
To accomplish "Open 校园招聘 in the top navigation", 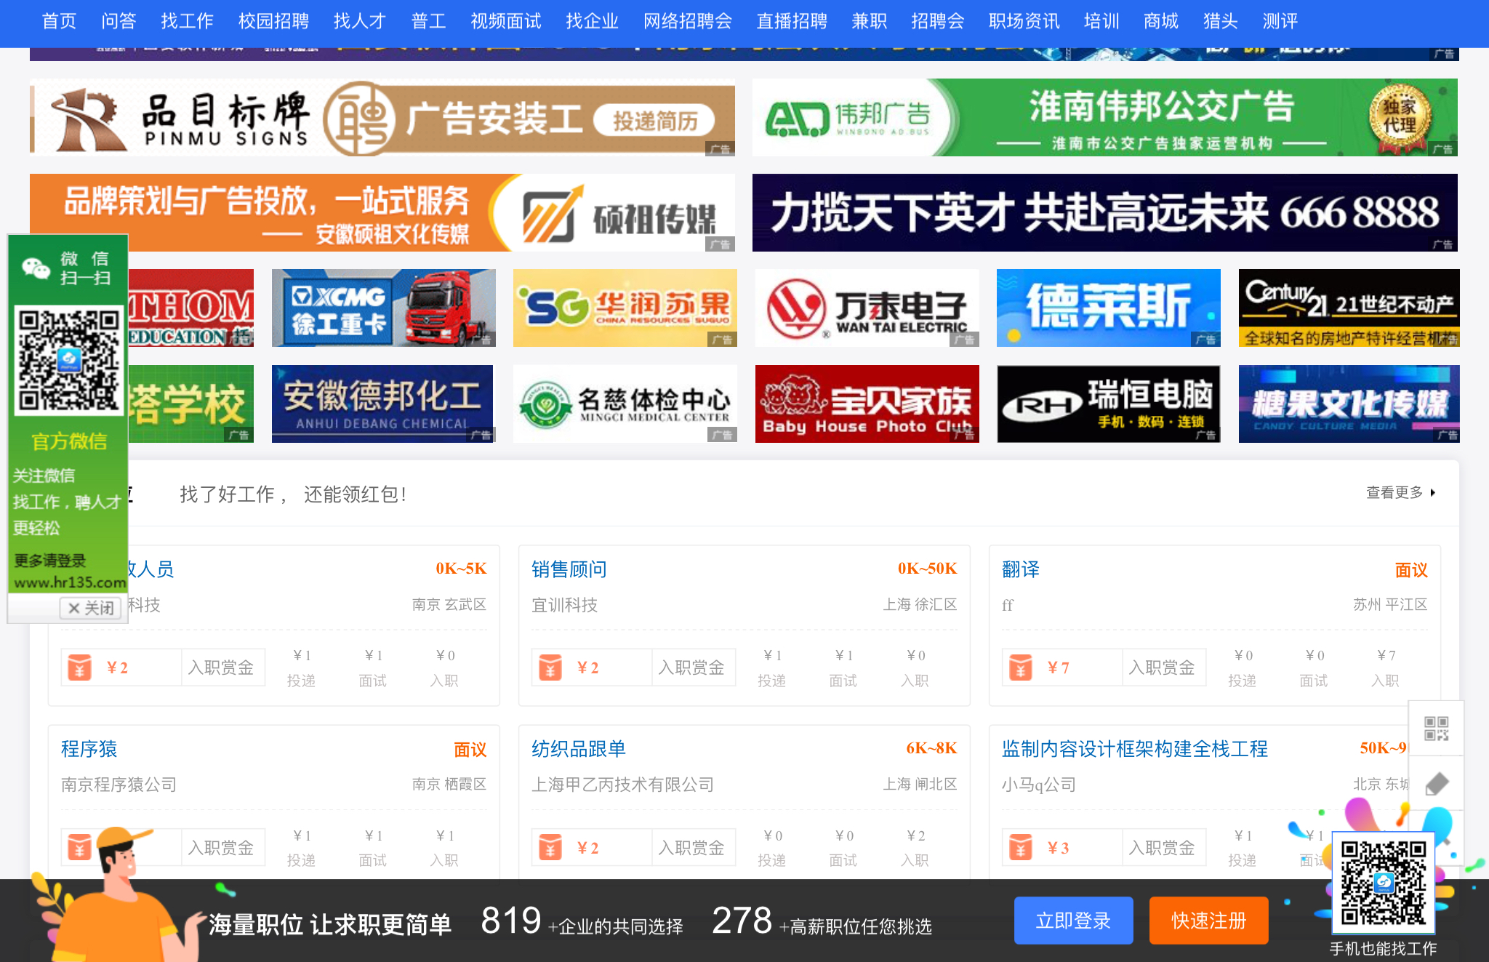I will [273, 21].
